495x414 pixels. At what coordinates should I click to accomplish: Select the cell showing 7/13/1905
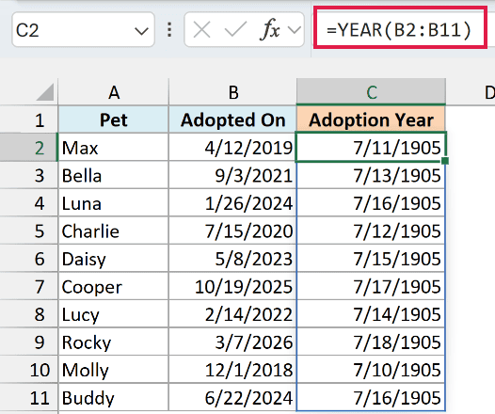tap(371, 175)
